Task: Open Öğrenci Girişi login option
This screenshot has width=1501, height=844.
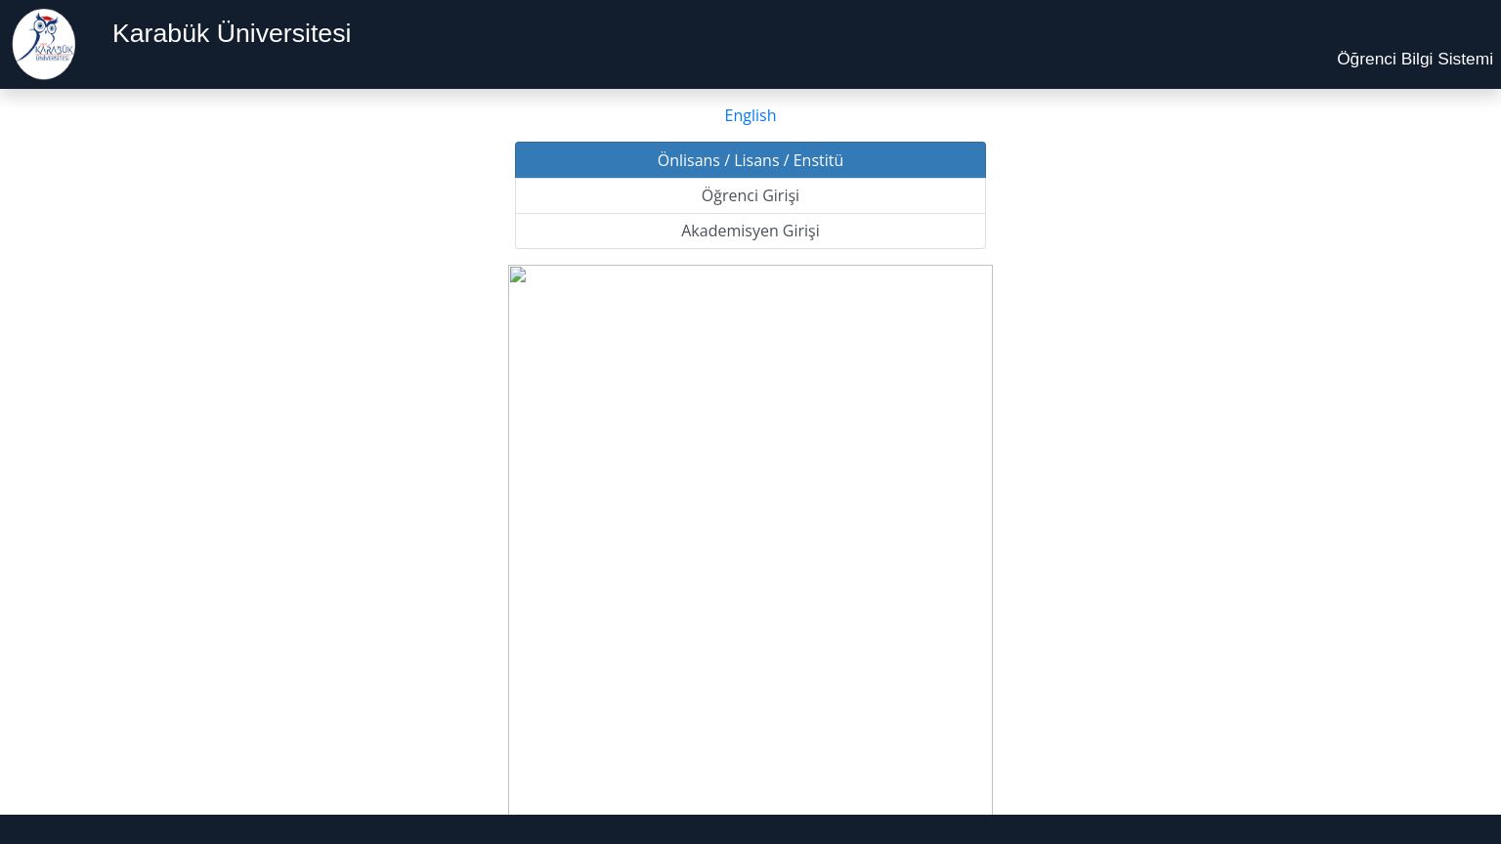Action: tap(750, 195)
